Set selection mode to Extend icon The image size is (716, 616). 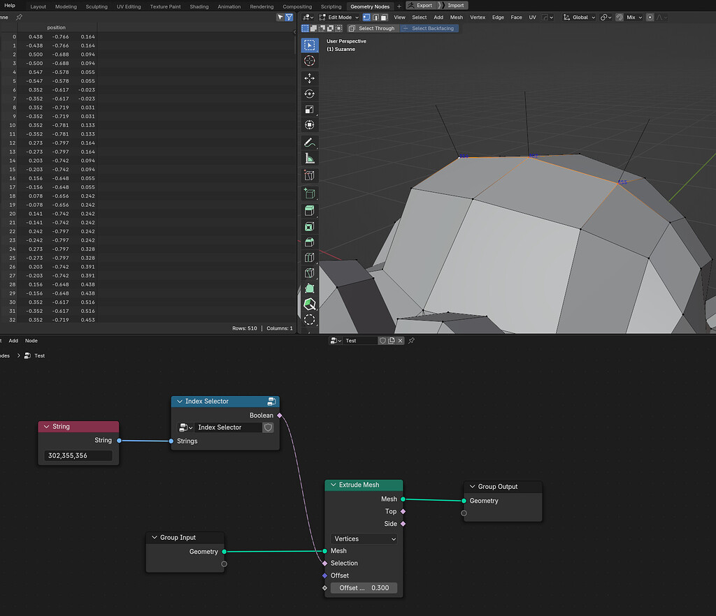313,28
